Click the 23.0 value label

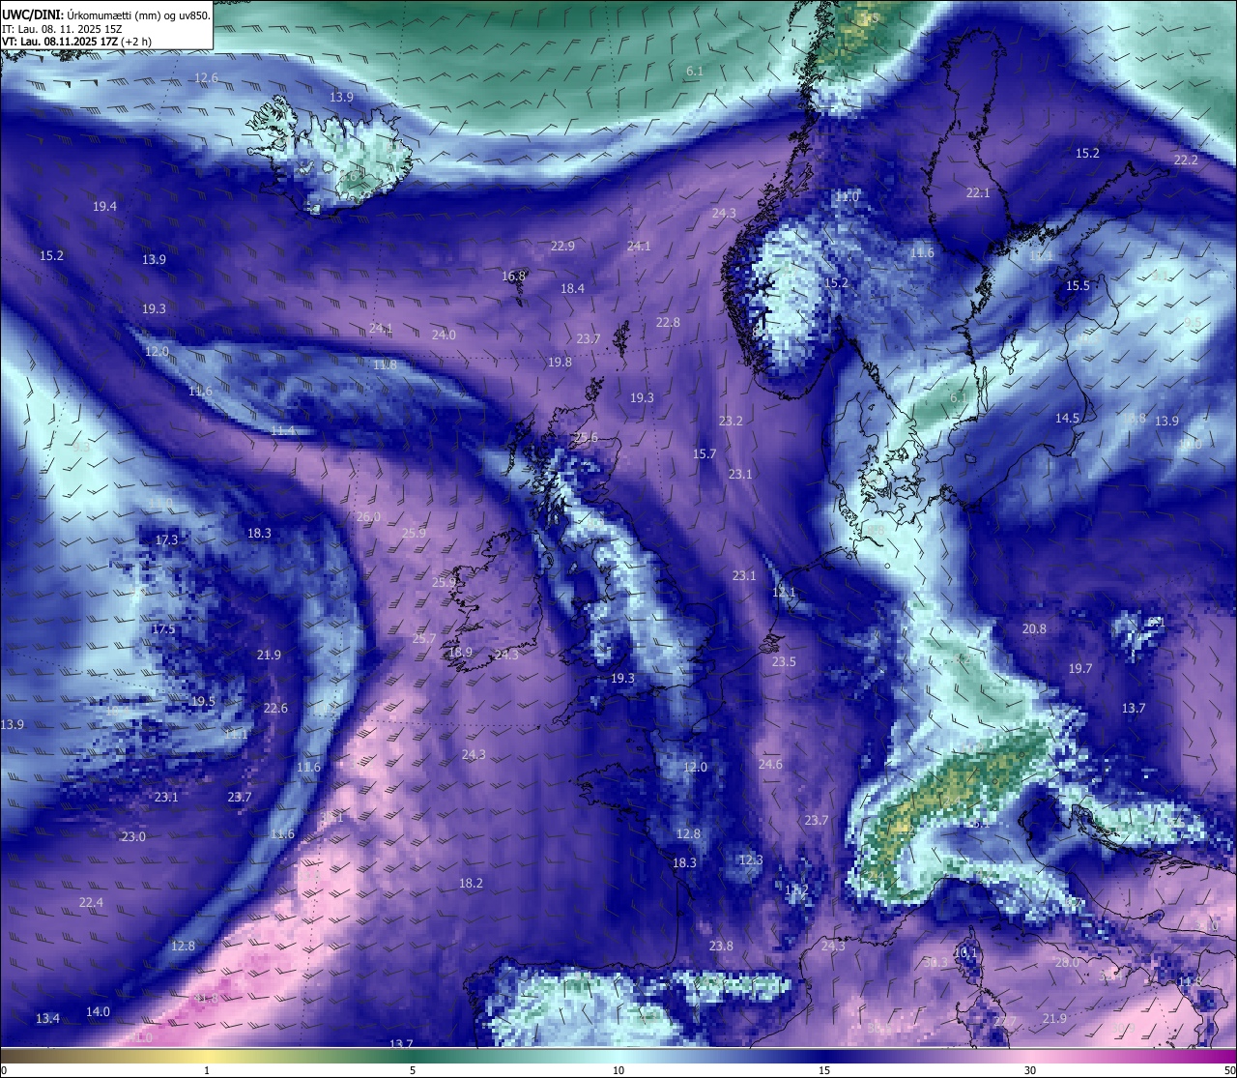[x=133, y=836]
